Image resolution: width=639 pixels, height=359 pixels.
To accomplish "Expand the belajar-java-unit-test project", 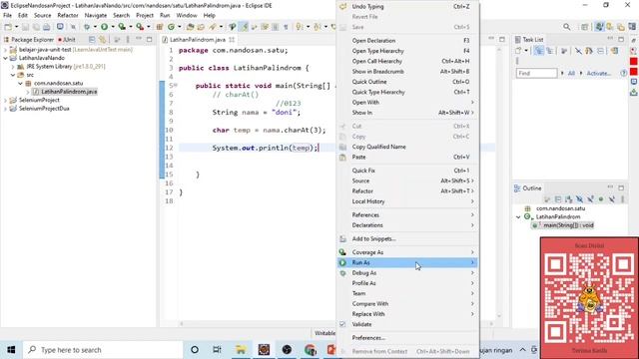I will tap(5, 49).
